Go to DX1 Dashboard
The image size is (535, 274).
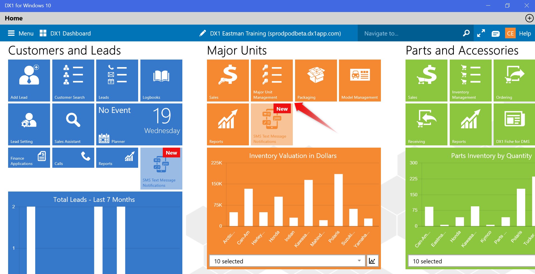(65, 33)
